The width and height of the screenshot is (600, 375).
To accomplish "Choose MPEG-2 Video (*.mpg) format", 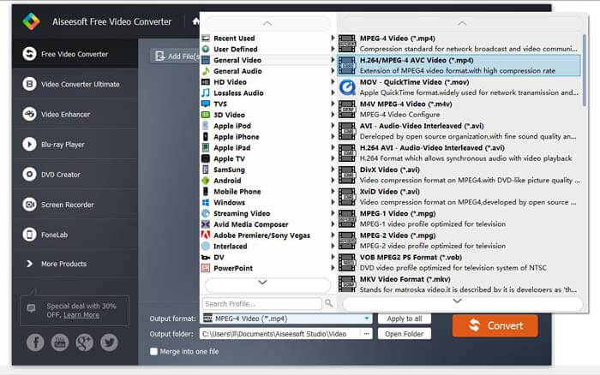I will tap(459, 241).
